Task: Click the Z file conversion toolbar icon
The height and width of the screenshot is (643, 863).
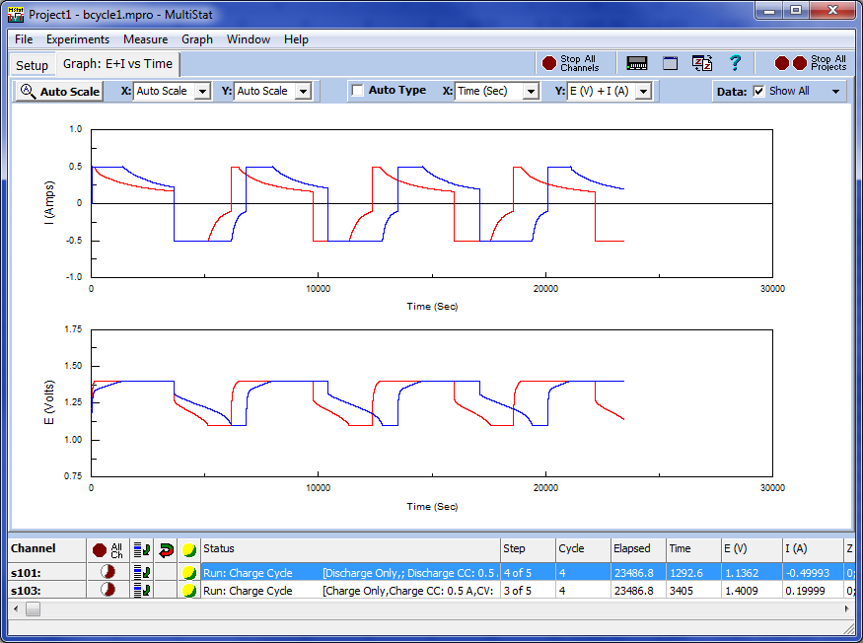Action: click(702, 63)
